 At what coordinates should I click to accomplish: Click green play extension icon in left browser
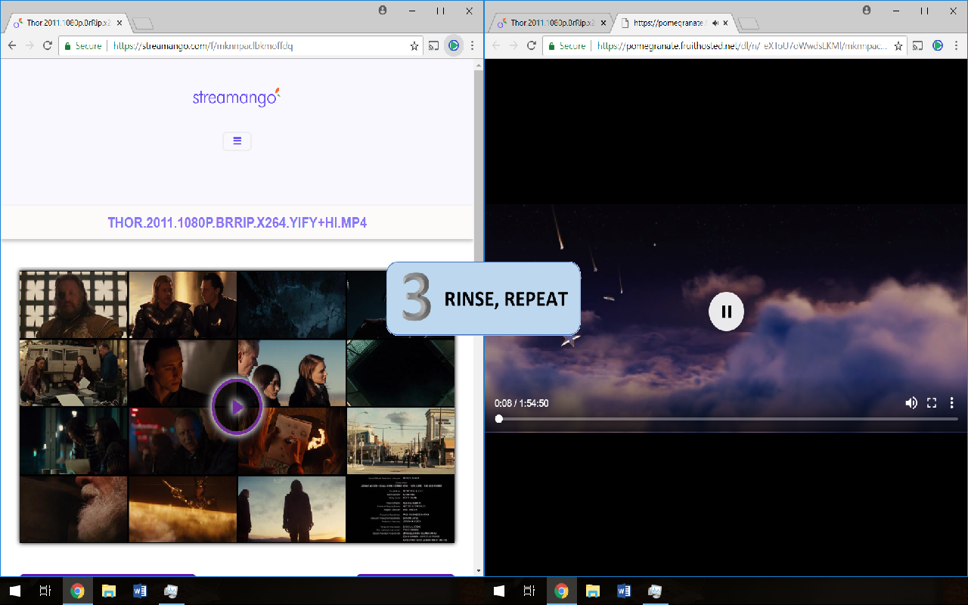[454, 46]
